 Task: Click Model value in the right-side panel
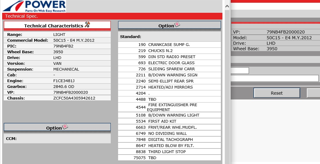289,37
